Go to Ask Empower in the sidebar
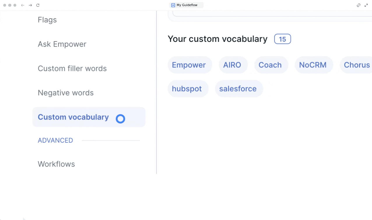 pyautogui.click(x=62, y=44)
